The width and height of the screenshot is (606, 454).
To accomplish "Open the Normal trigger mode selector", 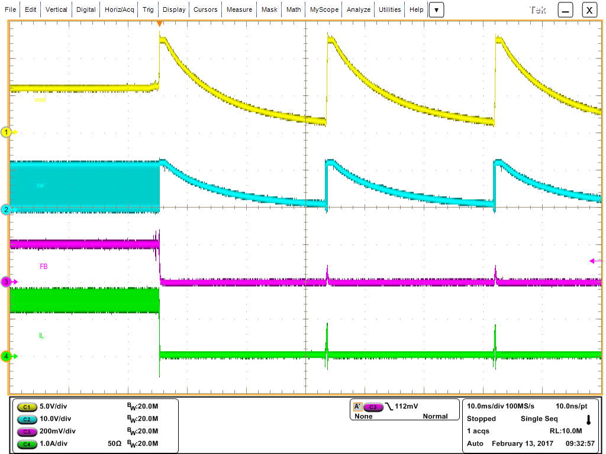I will pos(436,416).
